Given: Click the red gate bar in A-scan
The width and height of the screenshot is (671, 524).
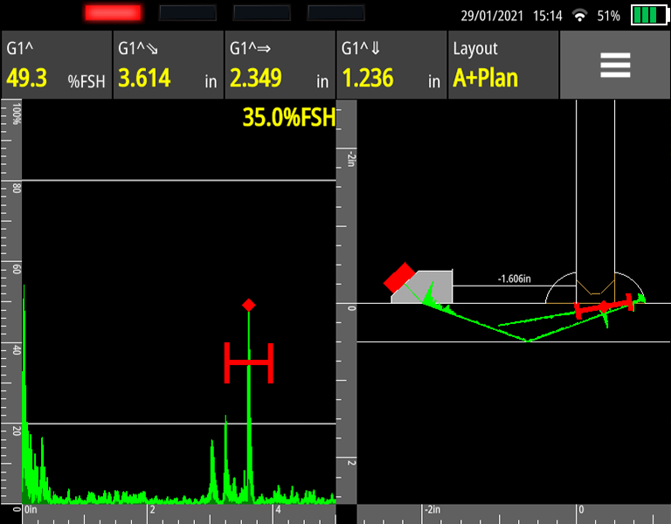Looking at the screenshot, I should click(x=249, y=362).
